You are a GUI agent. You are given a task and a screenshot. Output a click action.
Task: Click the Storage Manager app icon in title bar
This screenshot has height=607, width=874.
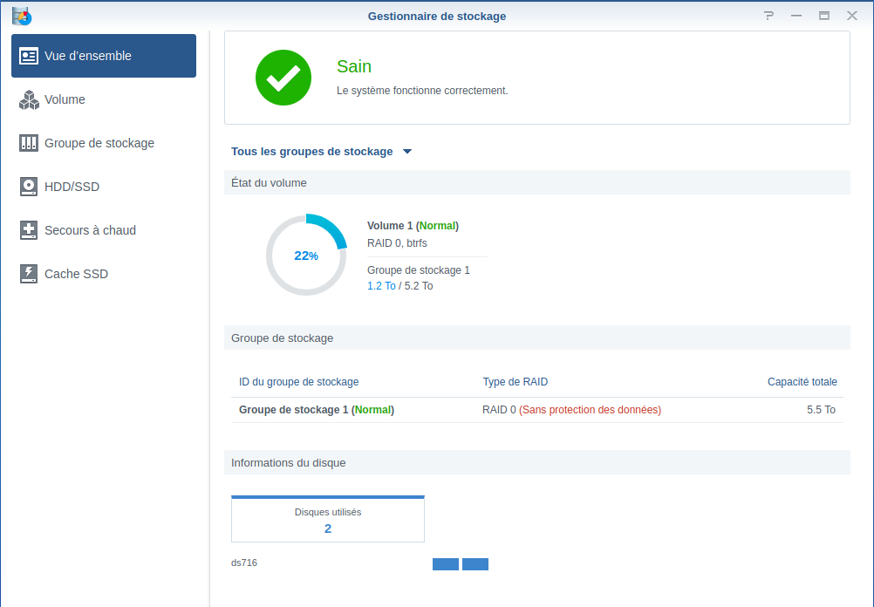coord(21,17)
